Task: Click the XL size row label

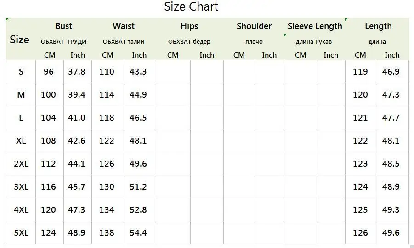Action: pos(21,141)
